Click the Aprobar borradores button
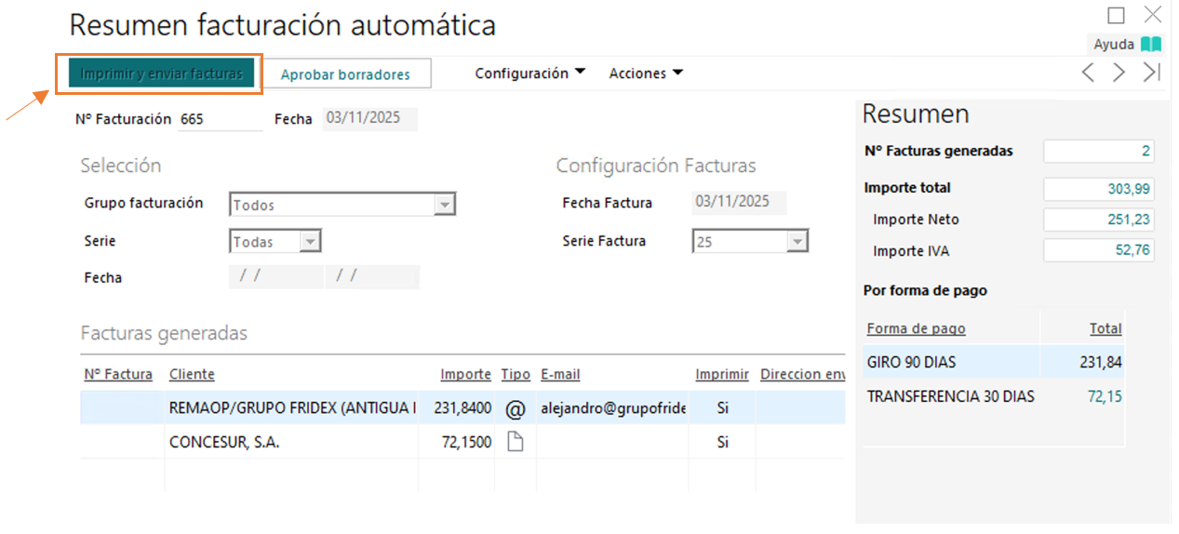 (x=345, y=74)
